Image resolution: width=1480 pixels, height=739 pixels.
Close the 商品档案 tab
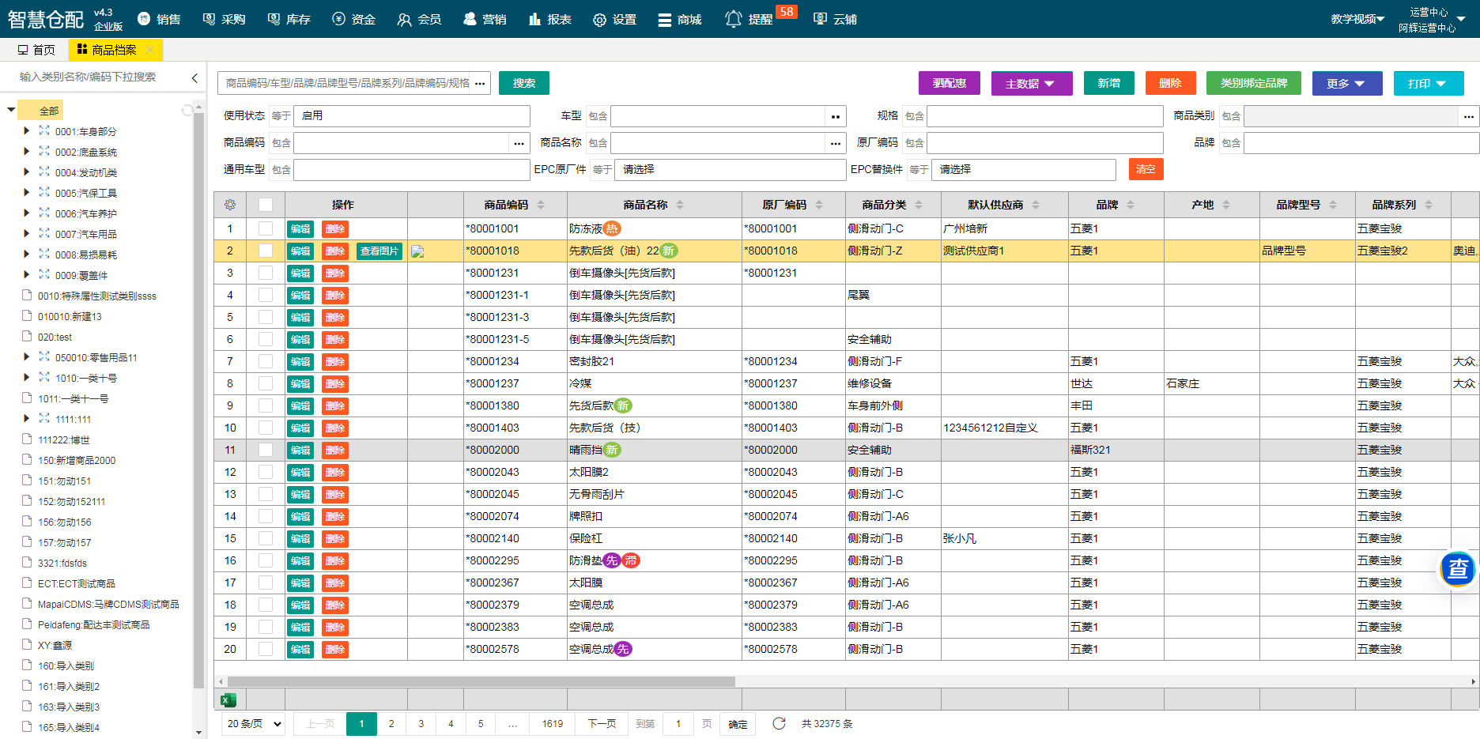click(150, 50)
